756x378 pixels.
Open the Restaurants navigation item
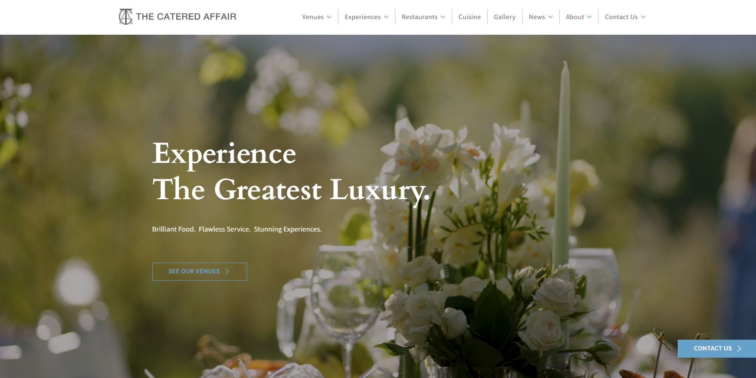[x=419, y=17]
